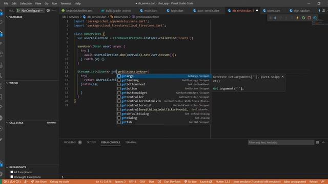
Task: Select getargs snippet suggestion
Action: (164, 76)
